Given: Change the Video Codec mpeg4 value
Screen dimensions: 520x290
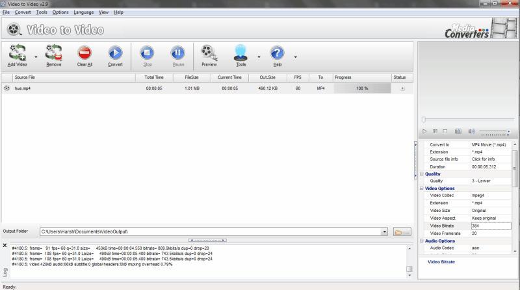Looking at the screenshot, I should tap(491, 196).
